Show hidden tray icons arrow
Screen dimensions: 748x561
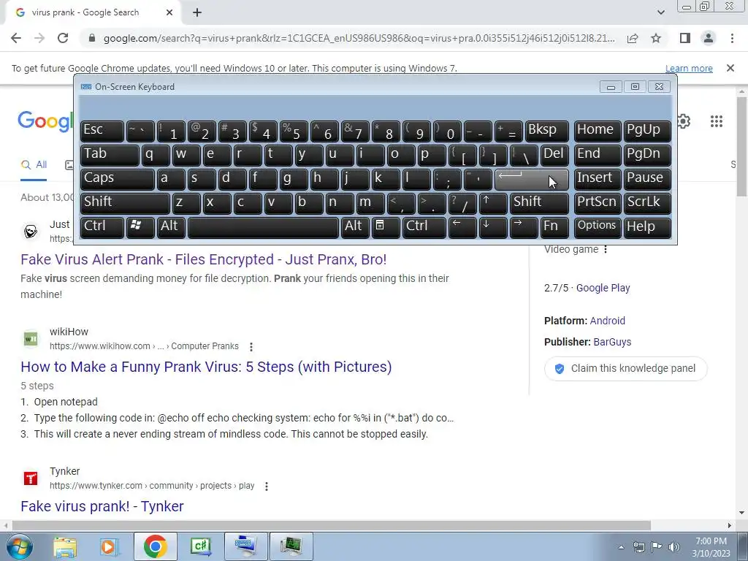click(x=621, y=547)
